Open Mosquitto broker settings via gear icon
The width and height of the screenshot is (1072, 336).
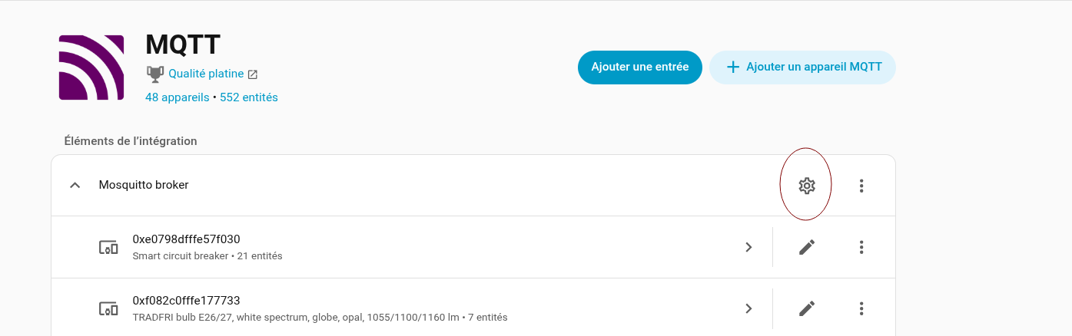[806, 186]
